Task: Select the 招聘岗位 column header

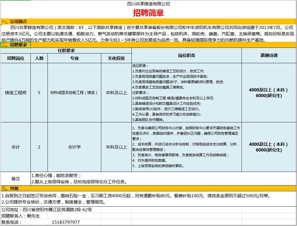Action: click(16, 58)
